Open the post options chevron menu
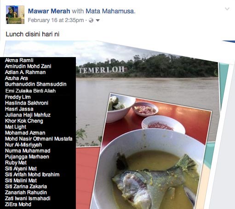Image resolution: width=235 pixels, height=209 pixels. click(x=227, y=9)
